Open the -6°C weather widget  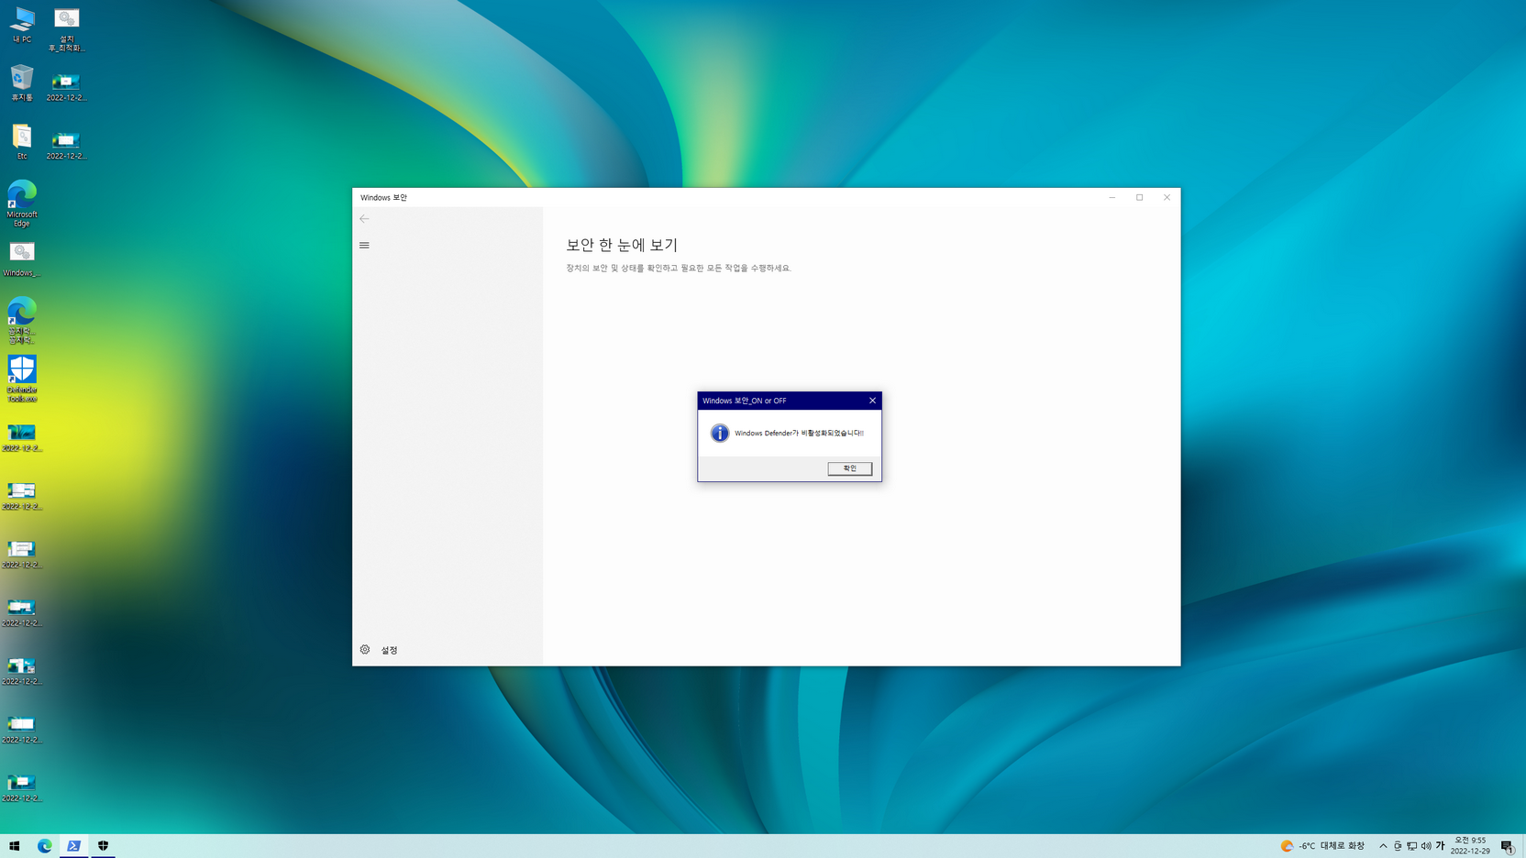pos(1322,846)
